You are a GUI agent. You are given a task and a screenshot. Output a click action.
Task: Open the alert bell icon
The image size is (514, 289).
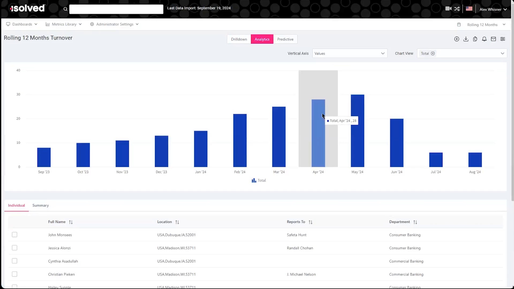coord(484,39)
